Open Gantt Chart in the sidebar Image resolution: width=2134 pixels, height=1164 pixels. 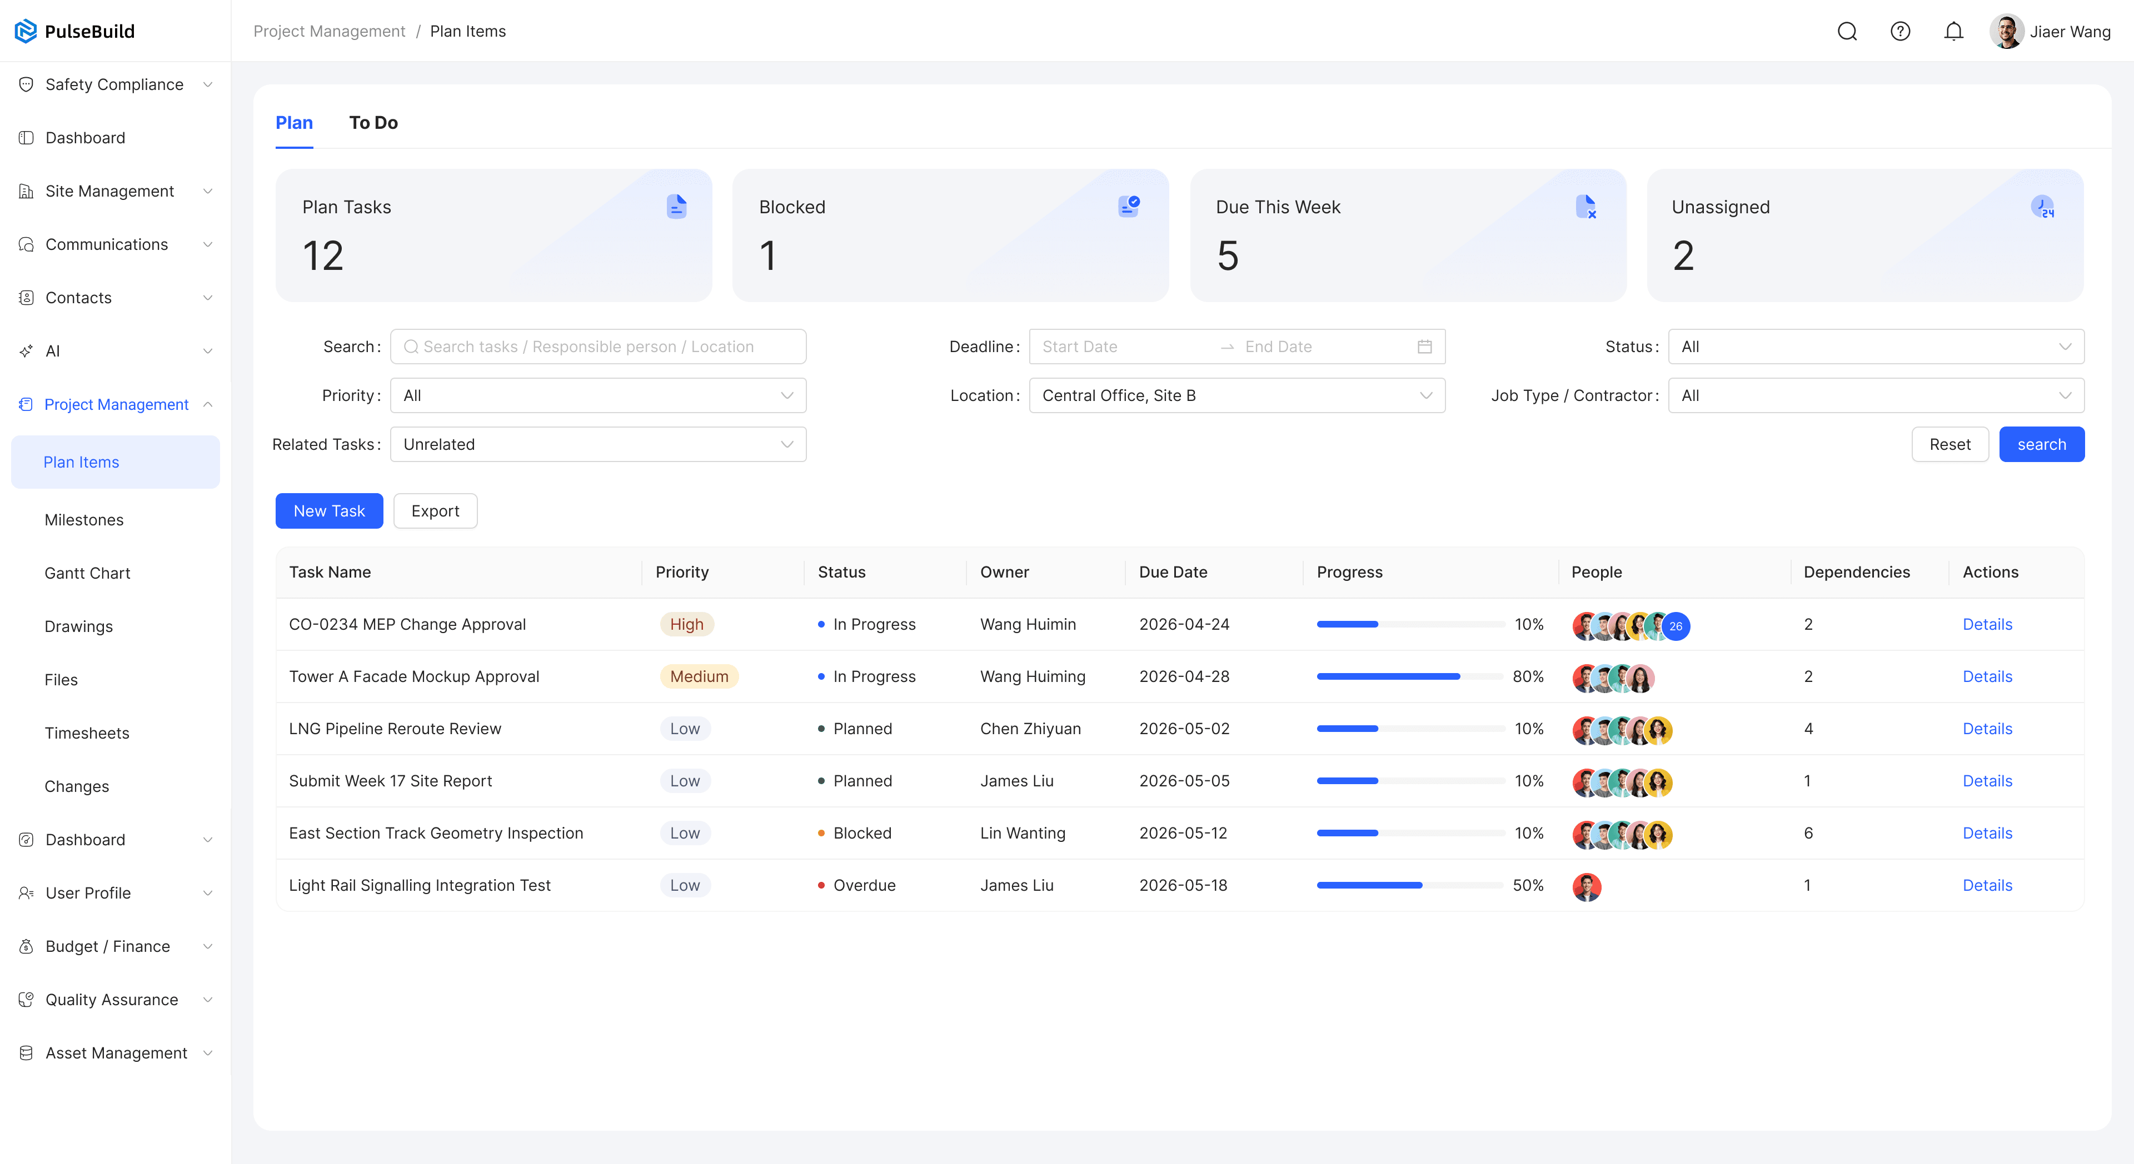point(87,573)
